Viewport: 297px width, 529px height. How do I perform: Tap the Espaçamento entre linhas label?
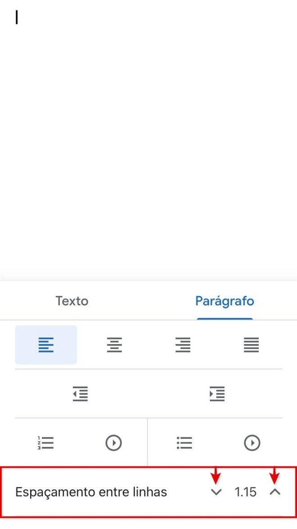[x=91, y=492]
